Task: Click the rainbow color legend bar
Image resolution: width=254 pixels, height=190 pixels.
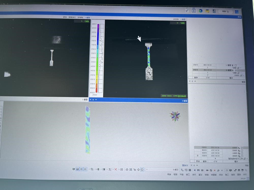Action: click(97, 58)
